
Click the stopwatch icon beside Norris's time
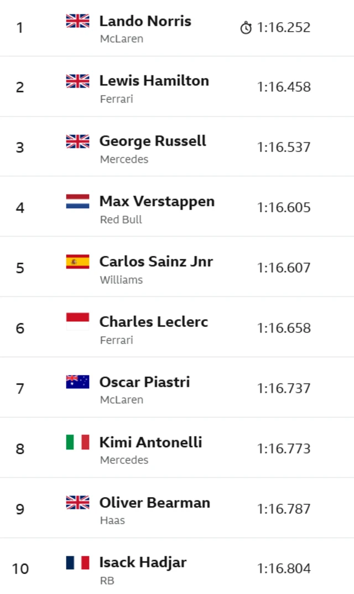point(246,28)
